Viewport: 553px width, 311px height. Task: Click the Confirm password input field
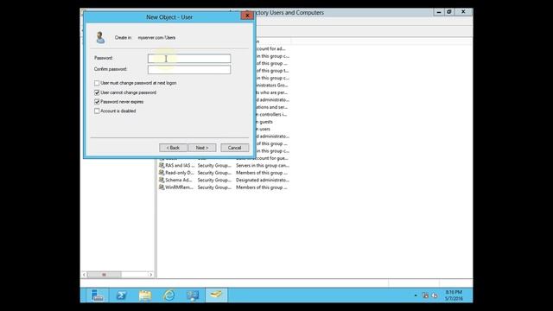point(189,69)
